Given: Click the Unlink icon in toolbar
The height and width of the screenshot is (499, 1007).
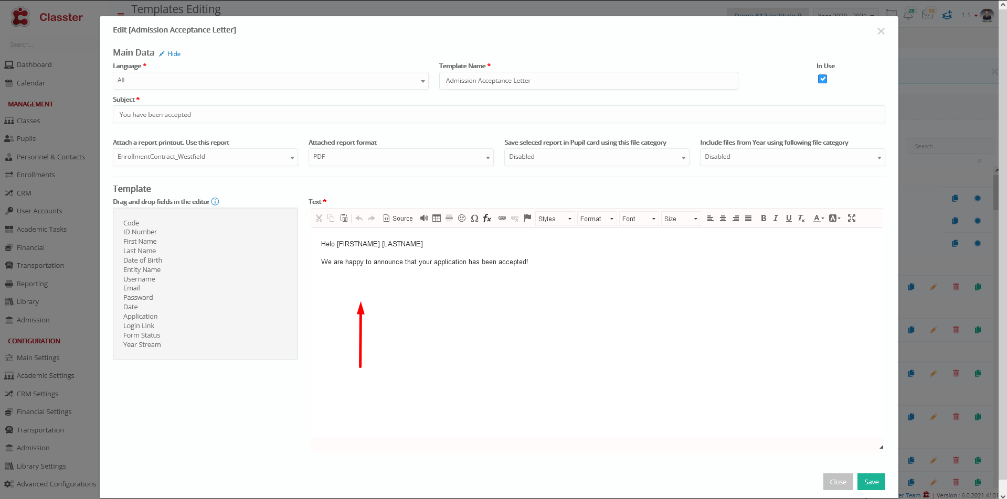Looking at the screenshot, I should tap(515, 218).
